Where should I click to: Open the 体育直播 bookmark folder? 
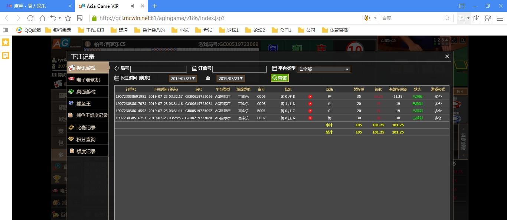(x=335, y=30)
